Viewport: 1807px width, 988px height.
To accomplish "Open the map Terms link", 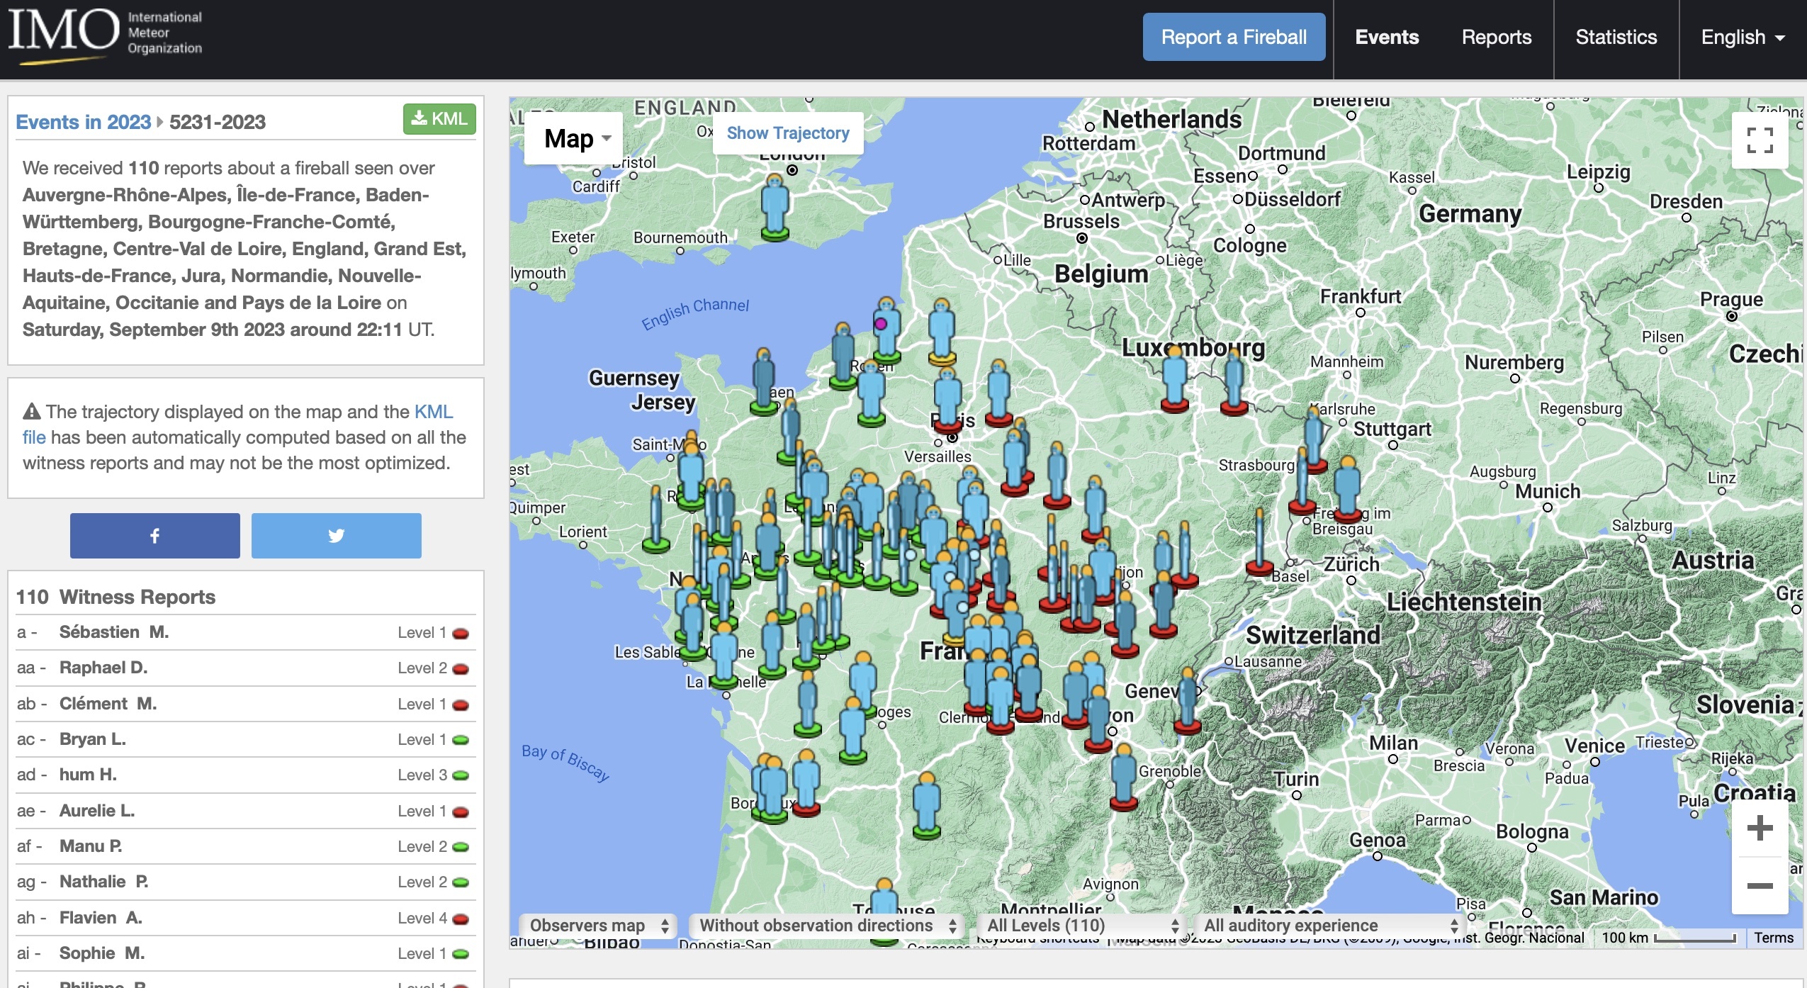I will pos(1773,938).
